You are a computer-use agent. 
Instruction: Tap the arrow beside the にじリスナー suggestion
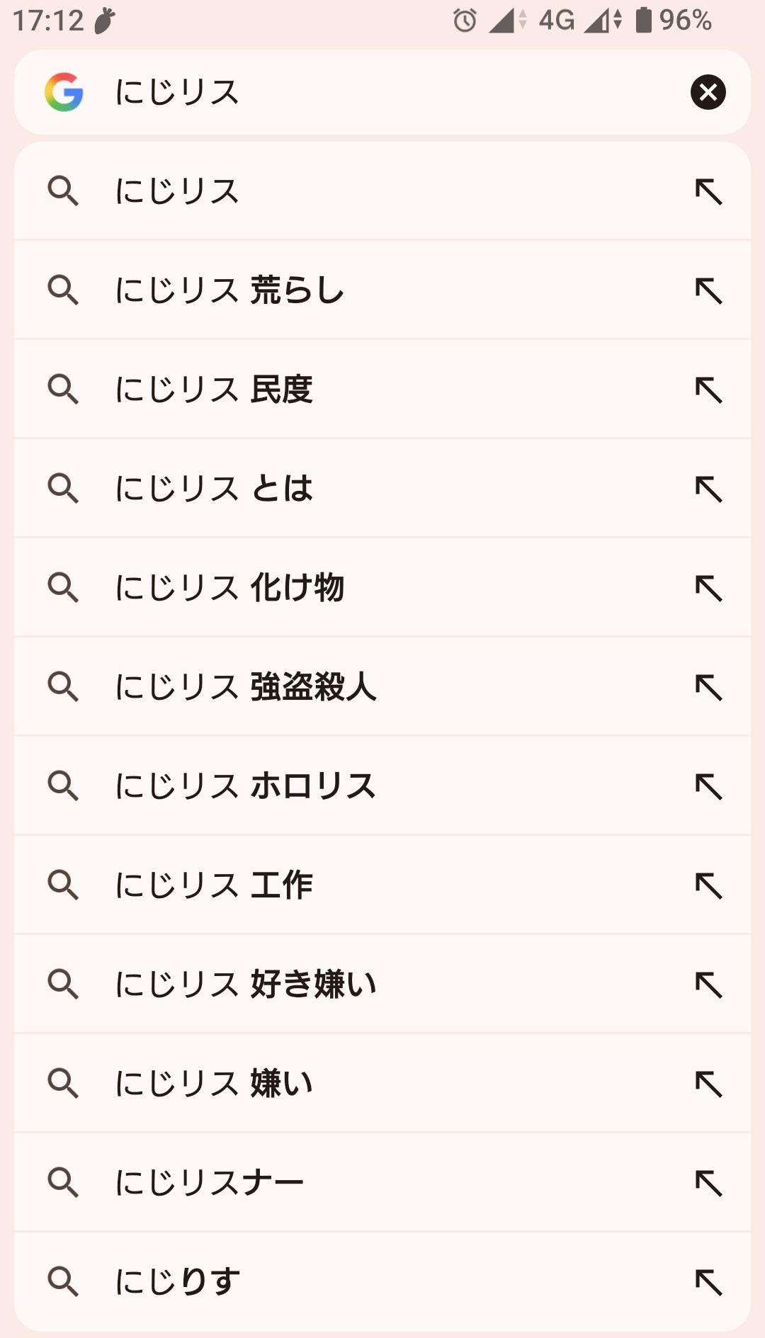pos(708,1183)
